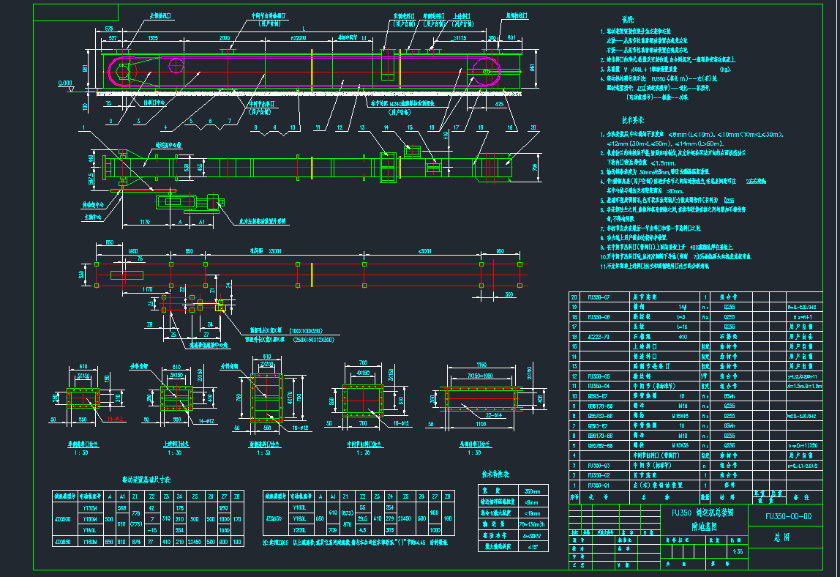This screenshot has width=840, height=577.
Task: Select the 706 dimension in plan view
Action: click(535, 167)
